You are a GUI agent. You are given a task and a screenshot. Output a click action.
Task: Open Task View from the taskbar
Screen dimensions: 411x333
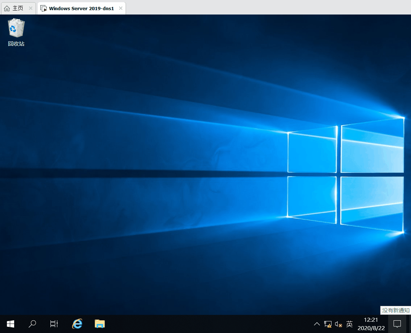click(x=54, y=324)
